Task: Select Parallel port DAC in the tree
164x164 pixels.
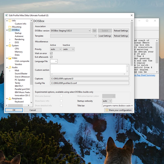Action: (22, 89)
